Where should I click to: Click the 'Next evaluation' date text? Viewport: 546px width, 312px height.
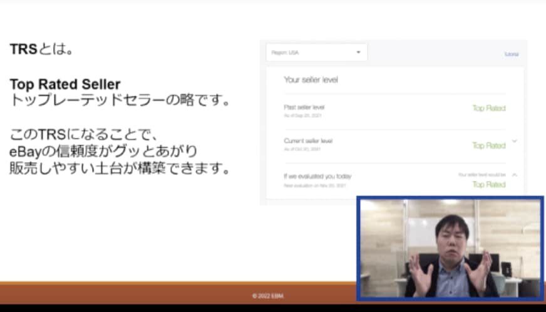click(x=315, y=185)
